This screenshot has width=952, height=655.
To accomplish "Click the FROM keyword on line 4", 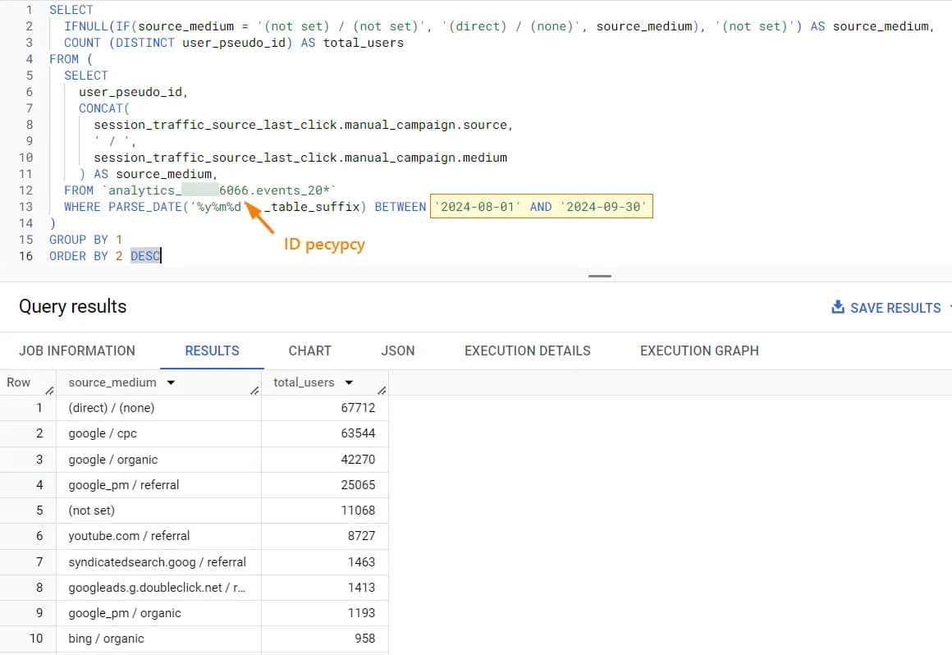I will coord(64,59).
